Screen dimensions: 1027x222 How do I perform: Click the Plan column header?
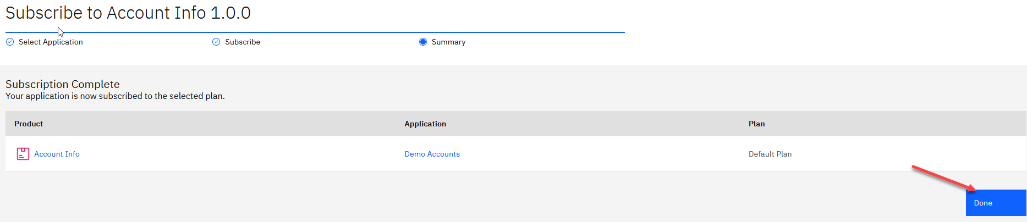point(756,124)
